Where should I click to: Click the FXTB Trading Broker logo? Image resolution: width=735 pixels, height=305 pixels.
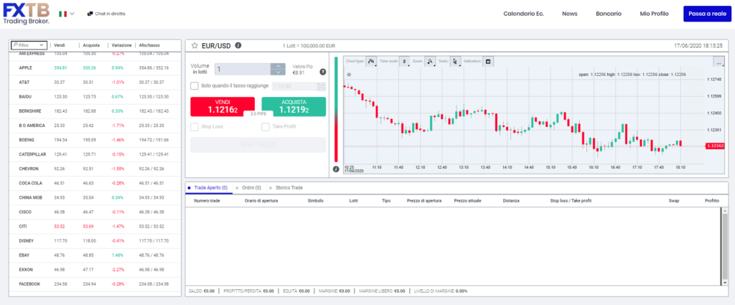click(x=25, y=14)
